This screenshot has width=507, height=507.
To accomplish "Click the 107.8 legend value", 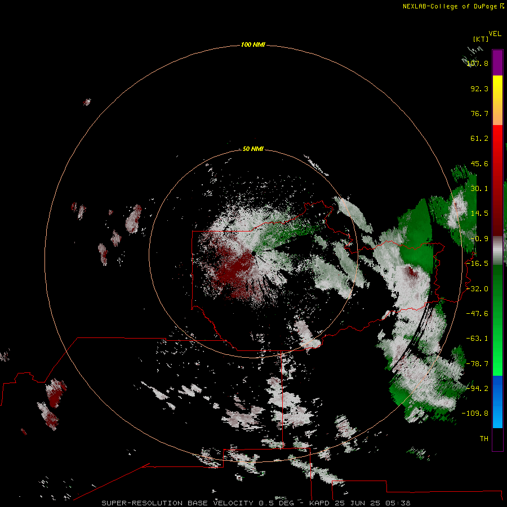I will point(478,63).
